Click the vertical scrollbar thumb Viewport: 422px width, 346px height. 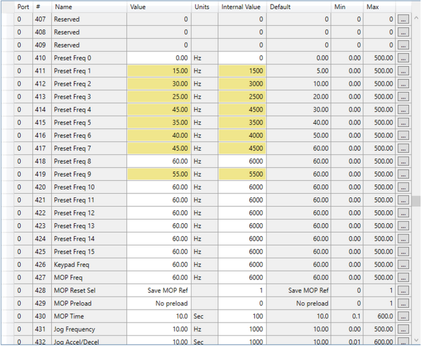(416, 200)
